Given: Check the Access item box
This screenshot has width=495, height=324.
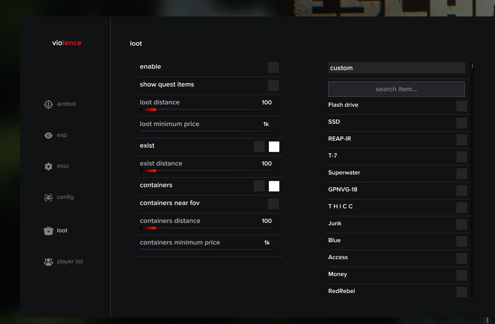Looking at the screenshot, I should (x=462, y=259).
